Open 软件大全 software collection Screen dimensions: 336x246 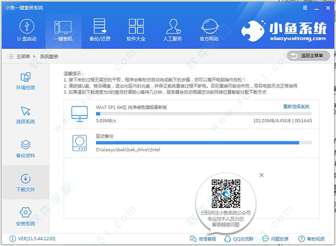pyautogui.click(x=136, y=30)
